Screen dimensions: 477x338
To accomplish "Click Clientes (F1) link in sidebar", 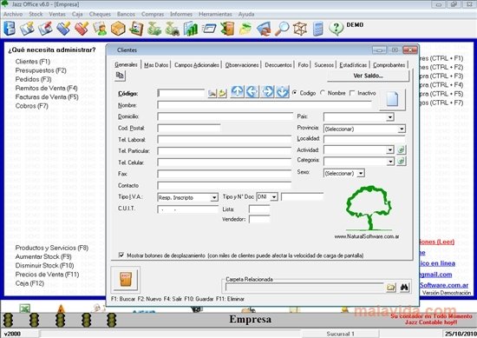I will pos(33,62).
